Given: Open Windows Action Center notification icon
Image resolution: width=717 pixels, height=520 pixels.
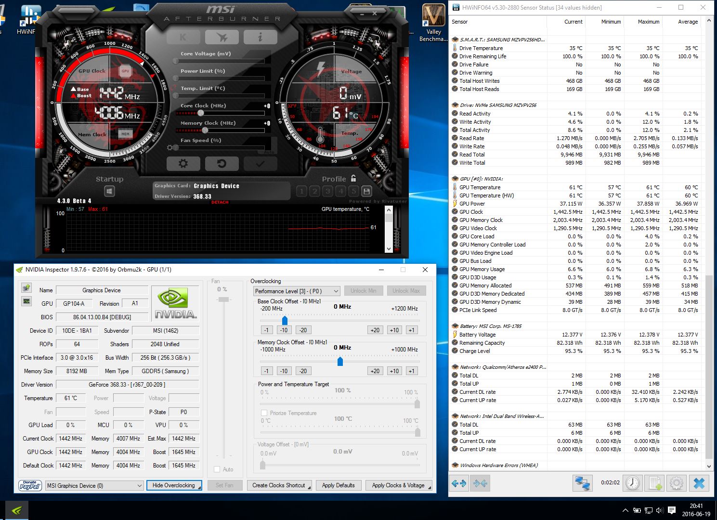Looking at the screenshot, I should (x=672, y=510).
